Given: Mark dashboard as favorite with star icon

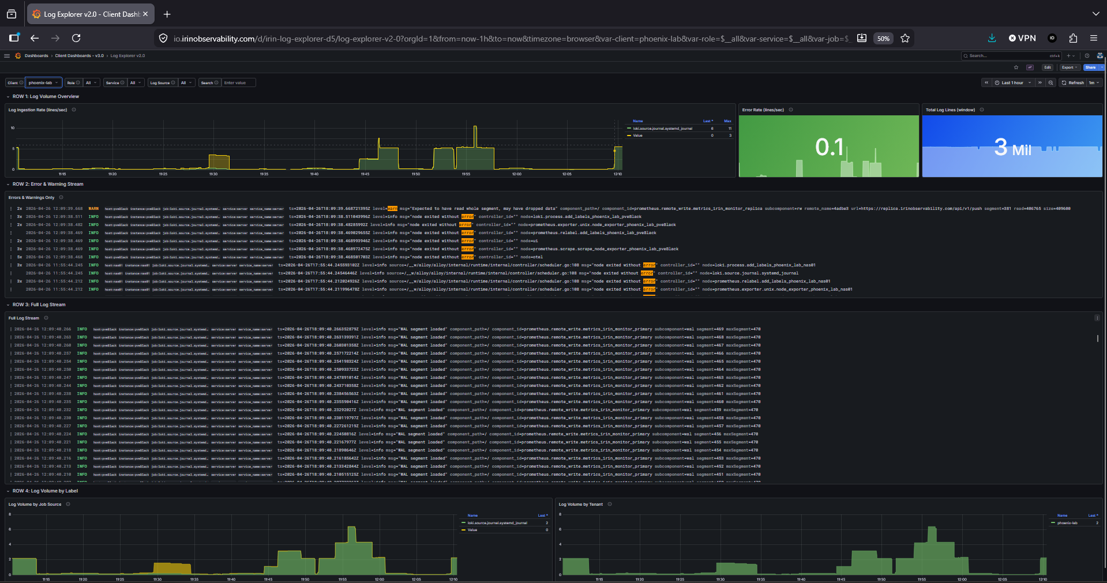Looking at the screenshot, I should point(1016,67).
